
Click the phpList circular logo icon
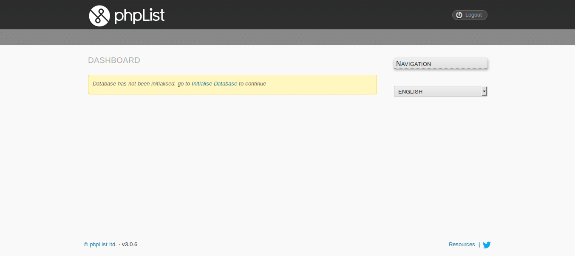point(99,16)
